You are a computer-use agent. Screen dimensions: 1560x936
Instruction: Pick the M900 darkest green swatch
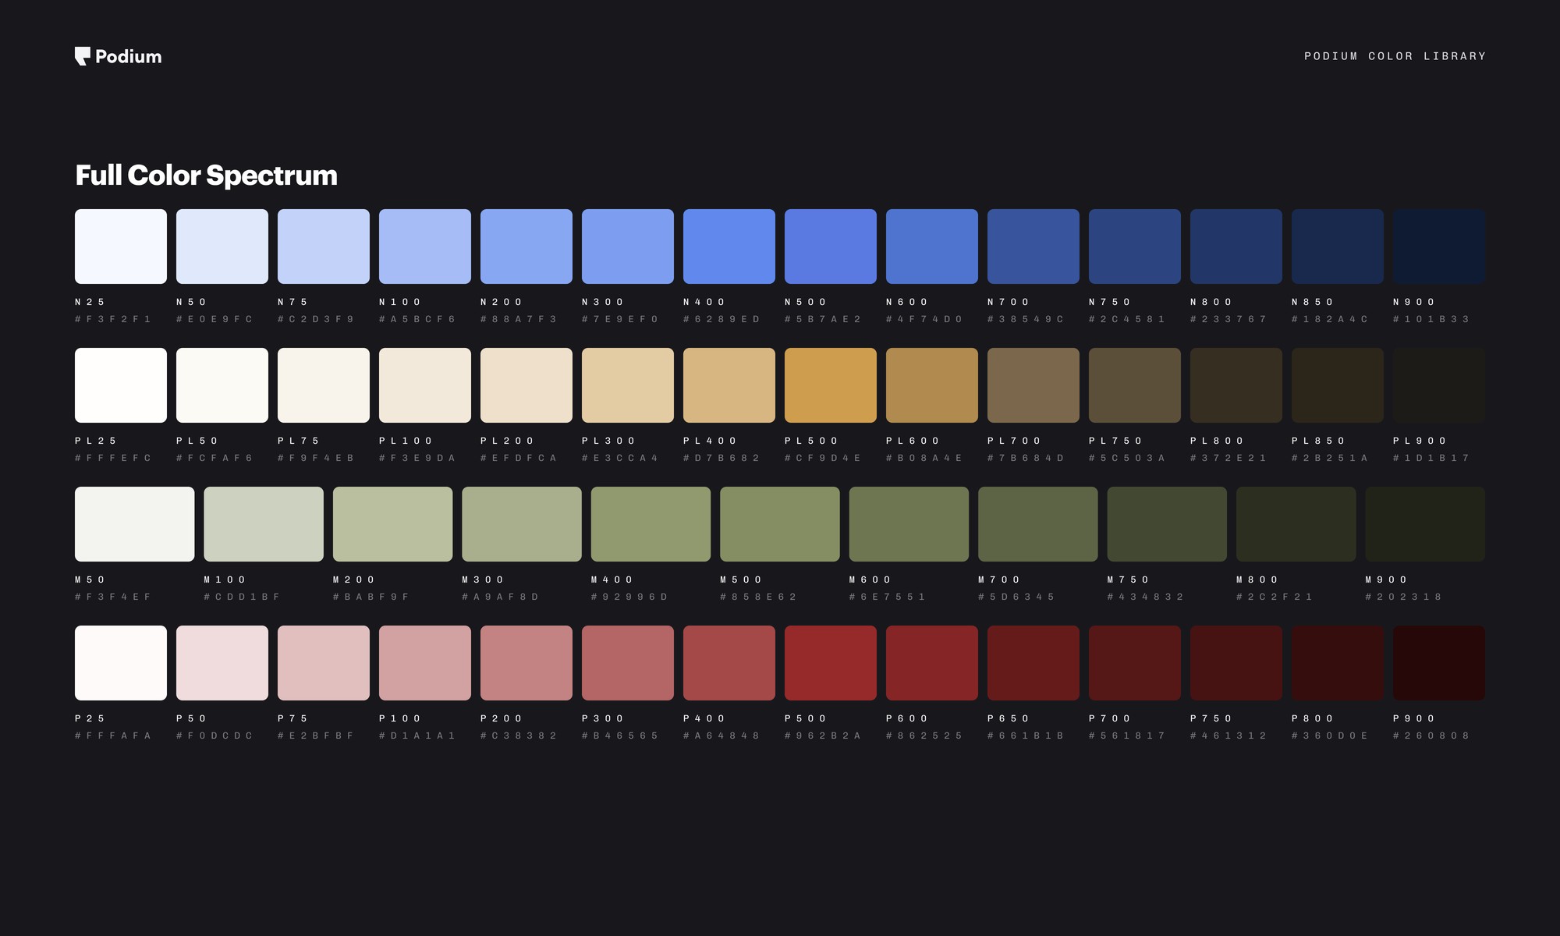pos(1425,524)
